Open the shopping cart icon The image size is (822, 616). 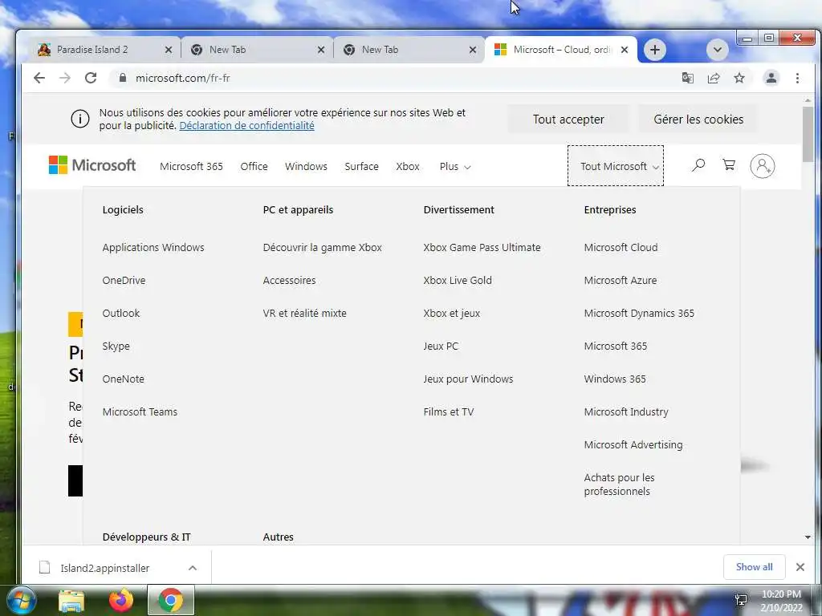coord(729,165)
